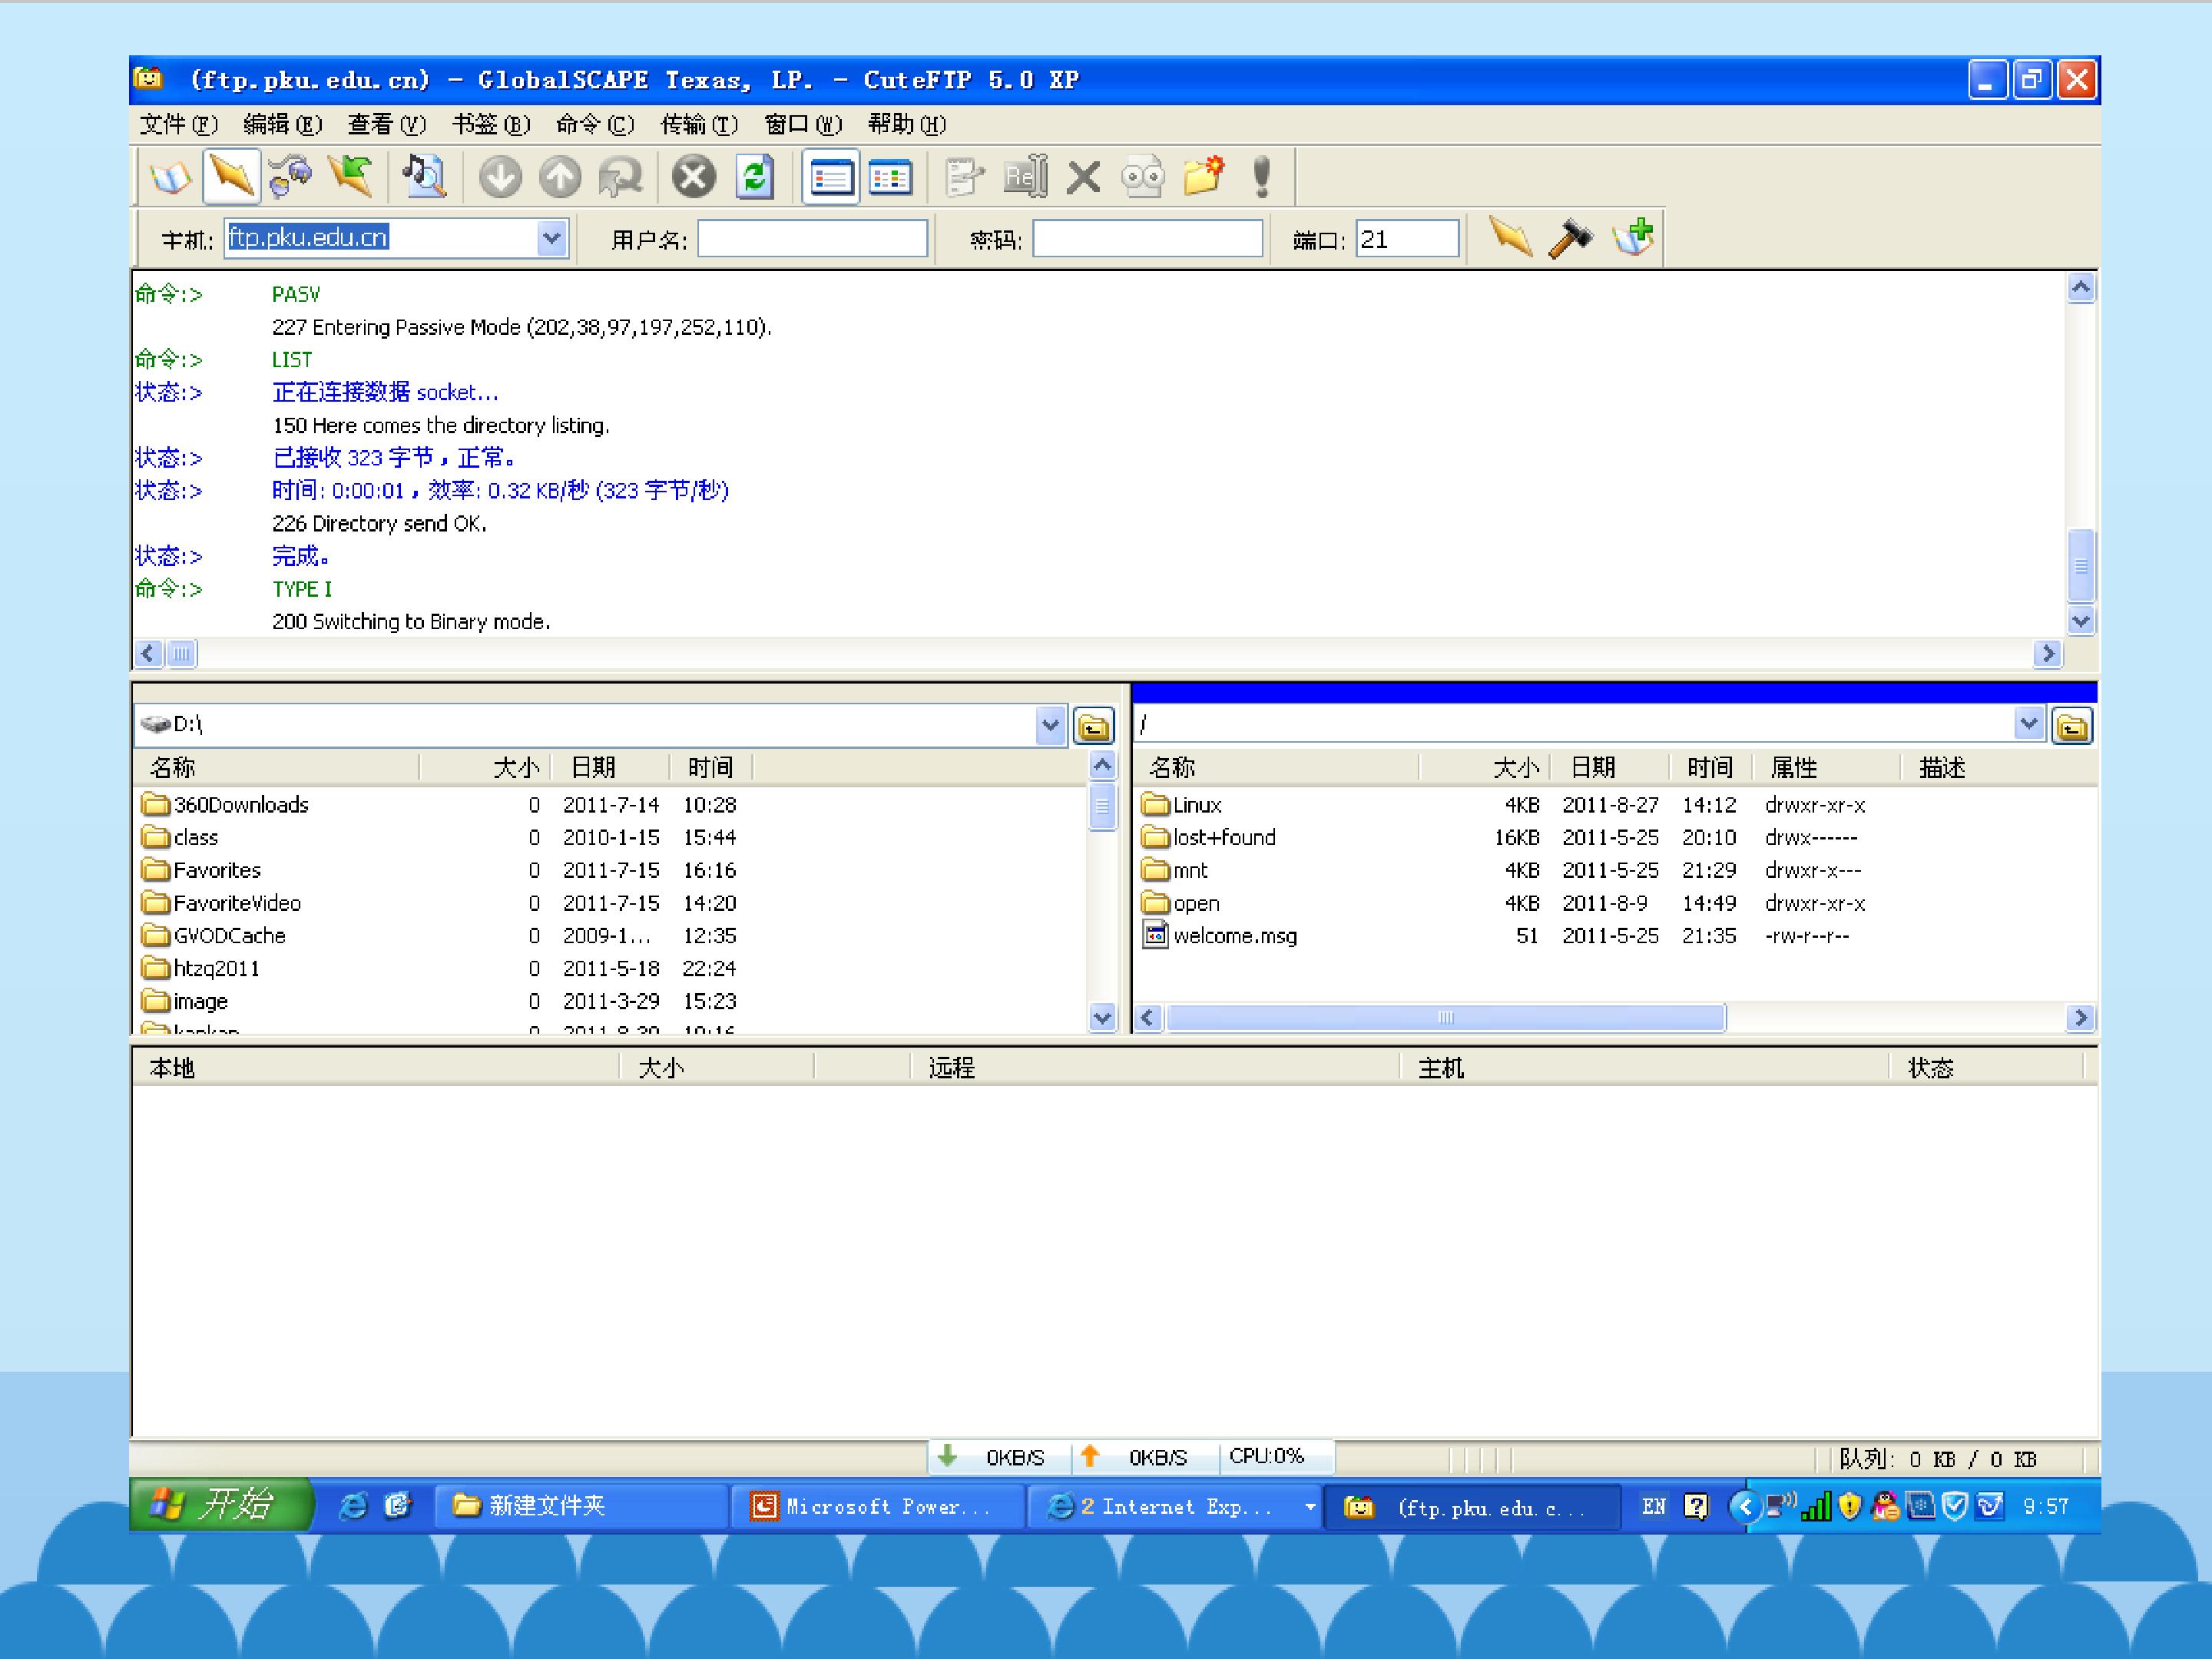Click the Rename toolbar icon

(x=1025, y=177)
